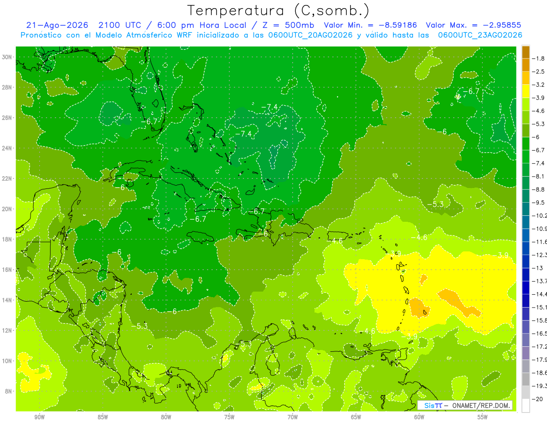Click the 80W longitude axis label
The width and height of the screenshot is (547, 423).
tap(166, 417)
